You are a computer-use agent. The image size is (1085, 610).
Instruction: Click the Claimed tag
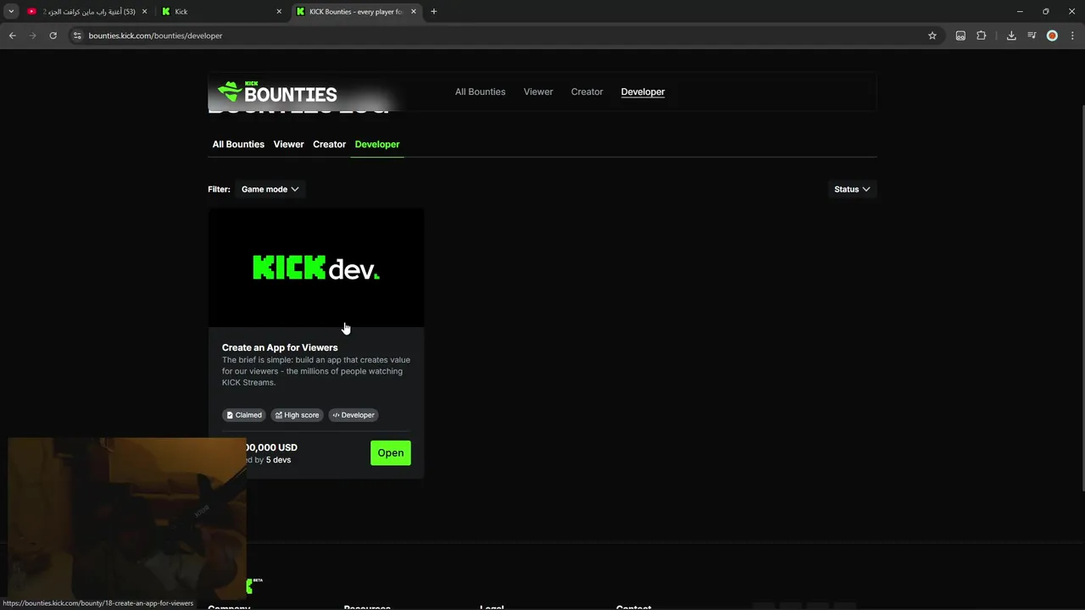click(x=244, y=415)
